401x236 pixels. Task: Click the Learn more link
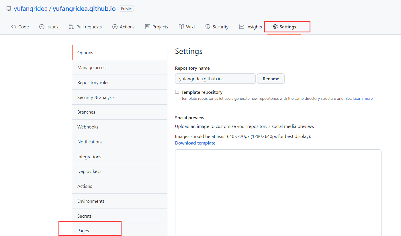(363, 98)
